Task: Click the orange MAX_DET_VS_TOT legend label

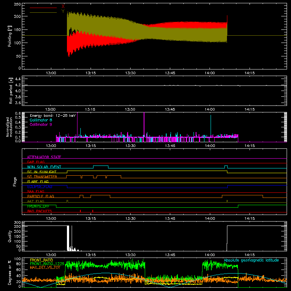Action: pos(45,267)
